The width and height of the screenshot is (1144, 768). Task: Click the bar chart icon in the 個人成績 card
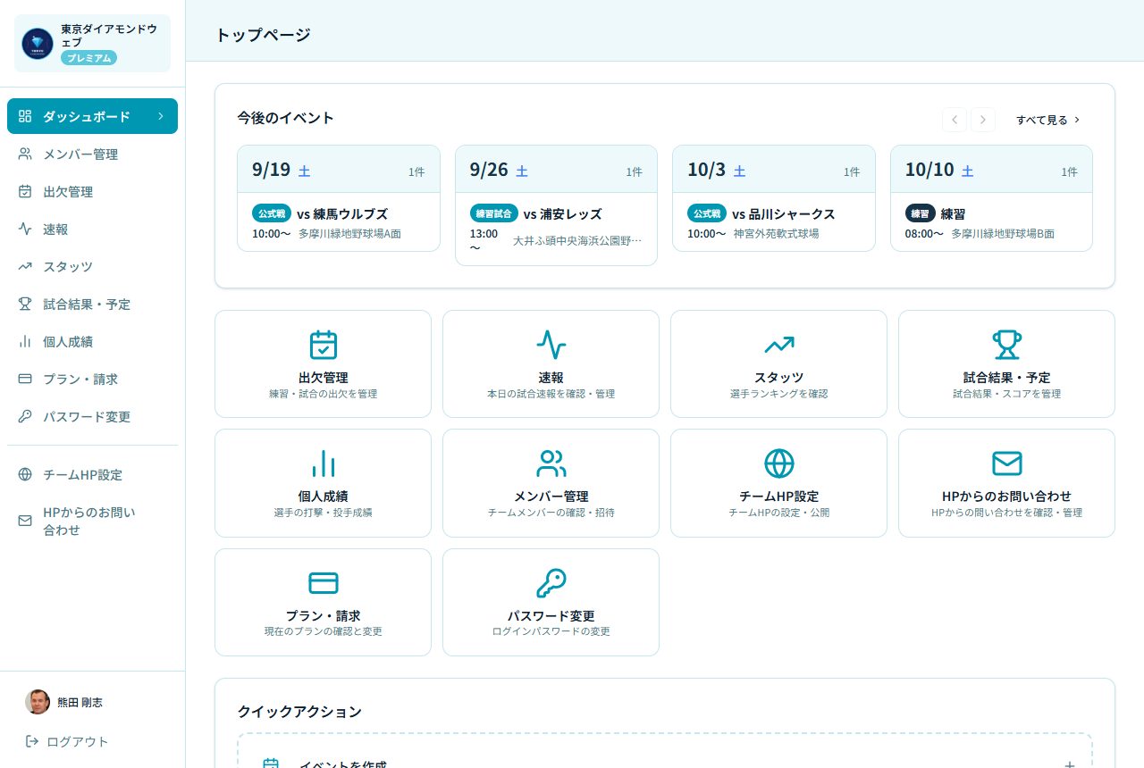[323, 463]
